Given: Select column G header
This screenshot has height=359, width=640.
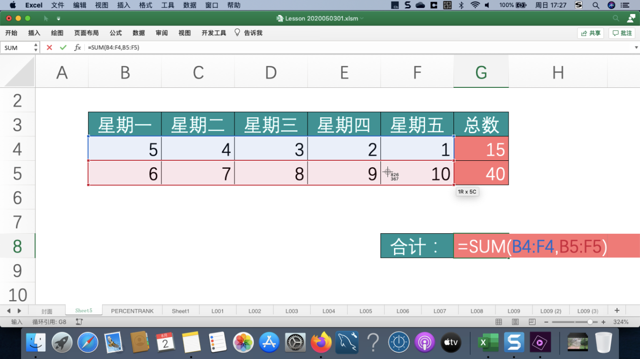Looking at the screenshot, I should click(481, 72).
